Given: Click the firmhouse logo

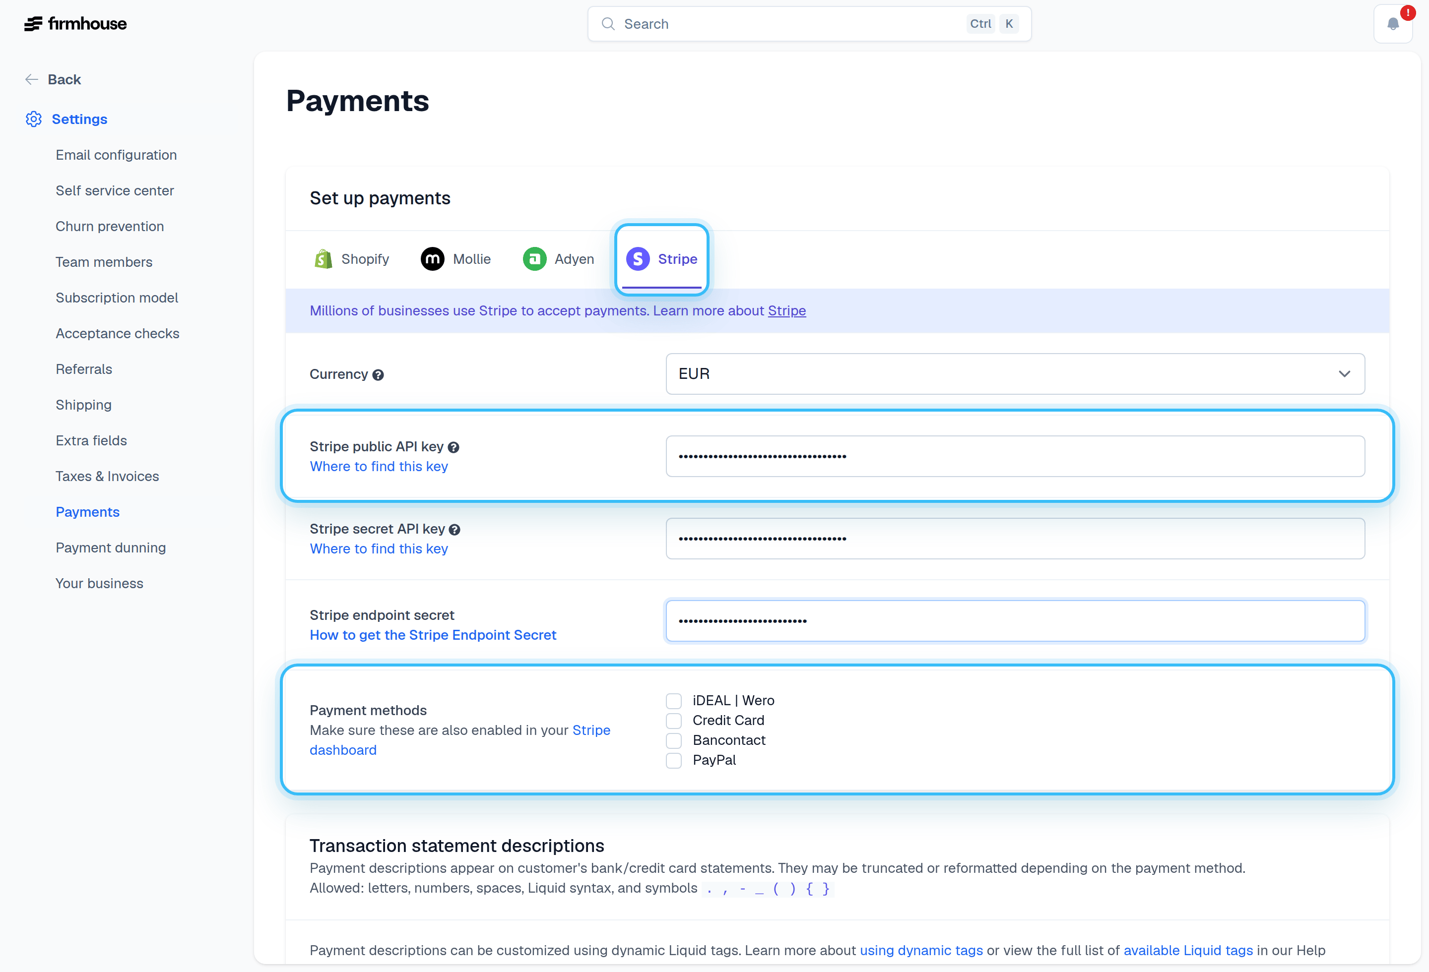Looking at the screenshot, I should pos(75,24).
